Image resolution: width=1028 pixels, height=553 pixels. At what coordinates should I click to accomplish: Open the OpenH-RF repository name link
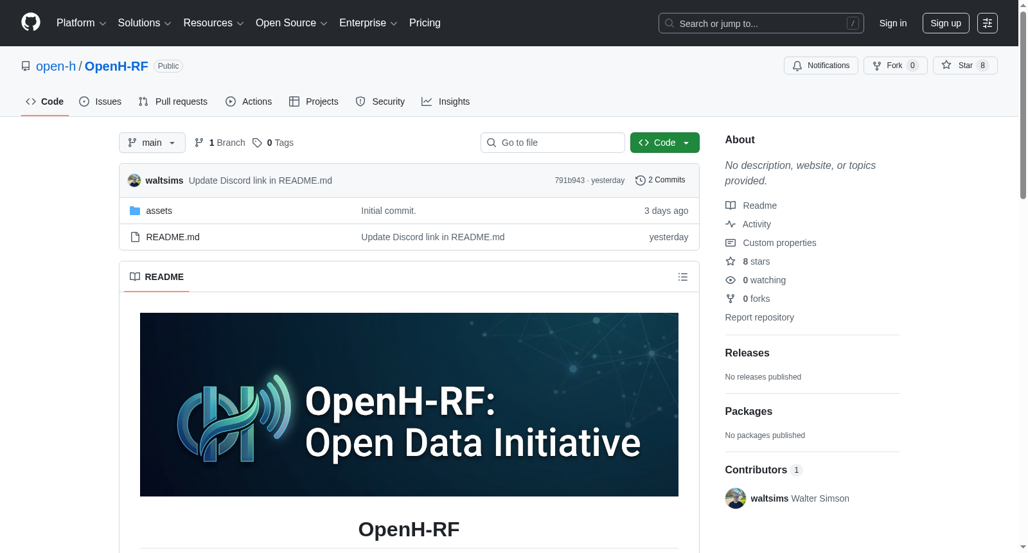(x=116, y=66)
